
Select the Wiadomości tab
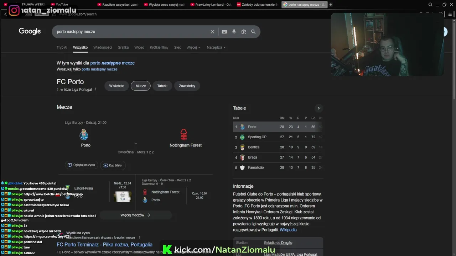click(103, 47)
